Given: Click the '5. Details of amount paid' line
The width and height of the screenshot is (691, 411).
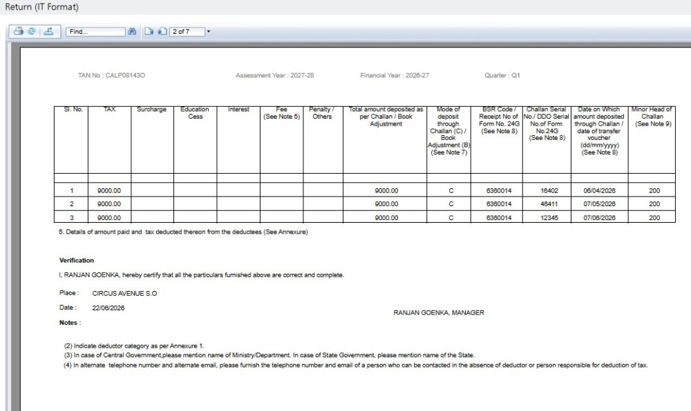Looking at the screenshot, I should tap(183, 232).
